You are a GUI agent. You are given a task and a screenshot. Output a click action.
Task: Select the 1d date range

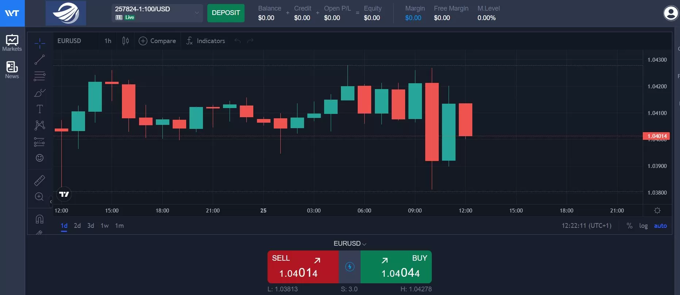pos(64,226)
